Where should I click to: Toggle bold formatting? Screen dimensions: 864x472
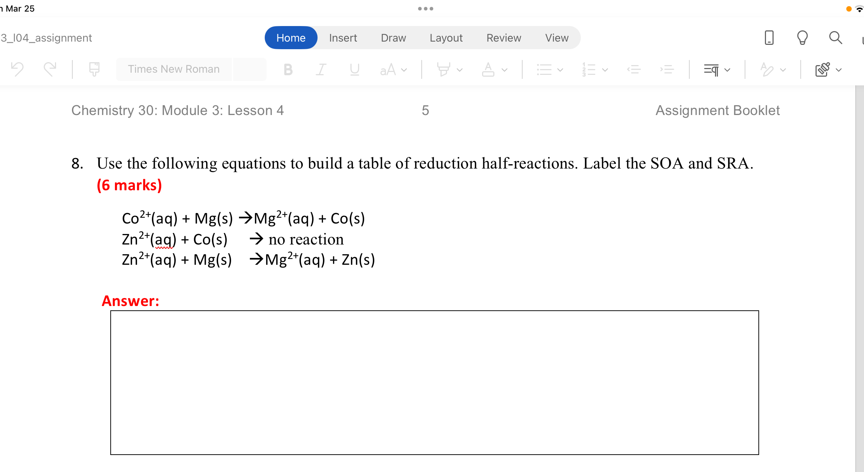(x=288, y=69)
